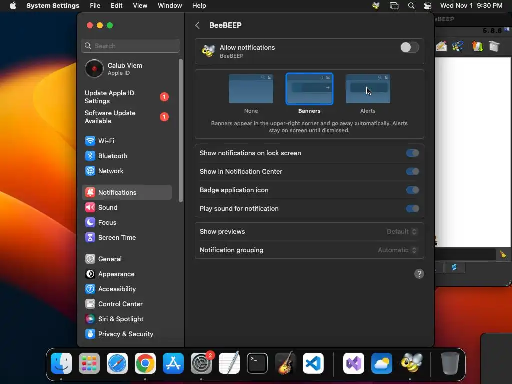Select Focus in the sidebar

point(126,222)
